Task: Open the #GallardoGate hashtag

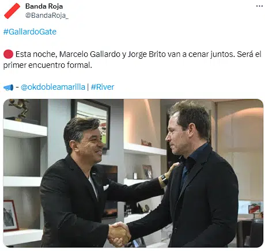Action: click(x=30, y=32)
